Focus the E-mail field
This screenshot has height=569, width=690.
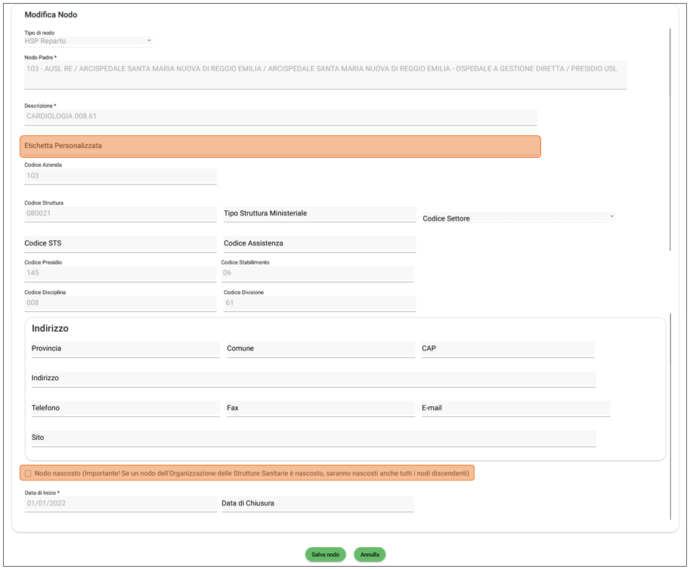point(515,408)
